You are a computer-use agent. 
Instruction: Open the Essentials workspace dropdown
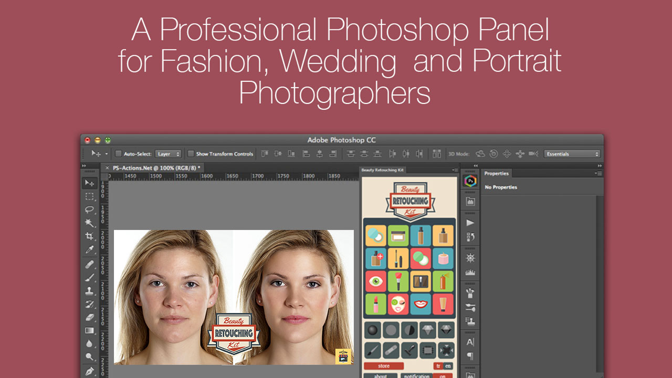click(x=572, y=154)
